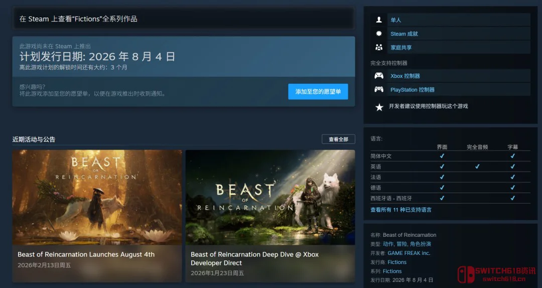
Task: Open the golden forest Beast of Reincarnation thumbnail
Action: [x=97, y=197]
